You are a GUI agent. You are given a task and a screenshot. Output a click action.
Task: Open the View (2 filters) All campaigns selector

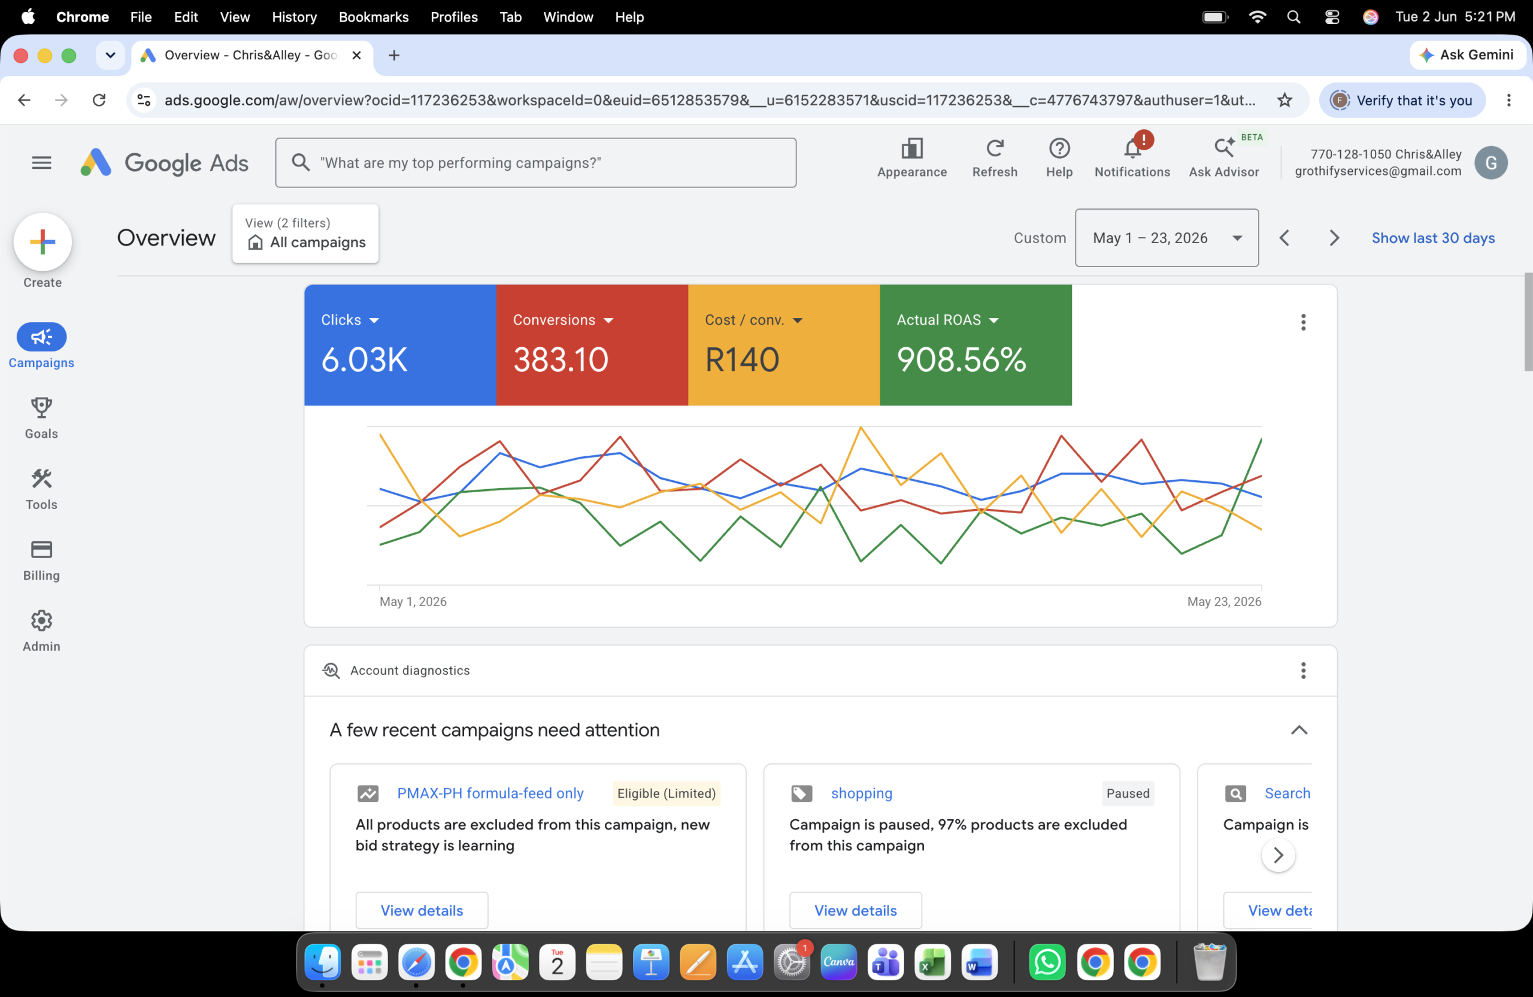pyautogui.click(x=305, y=233)
